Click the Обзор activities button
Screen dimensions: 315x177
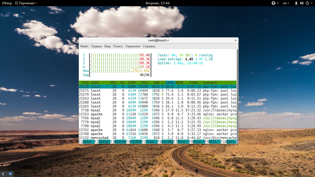pos(7,3)
